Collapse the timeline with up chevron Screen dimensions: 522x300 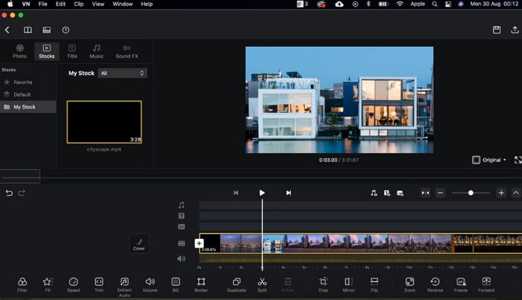[x=516, y=193]
